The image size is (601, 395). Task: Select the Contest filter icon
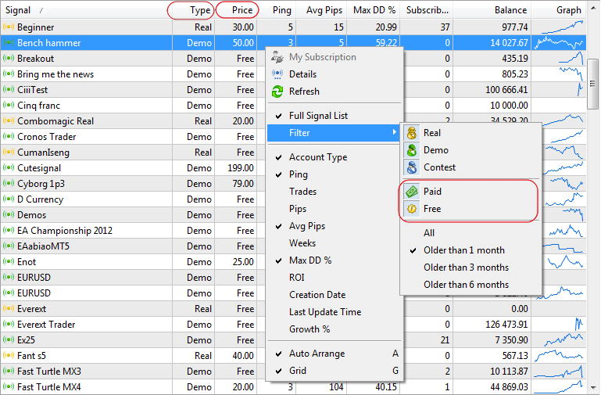[x=412, y=167]
